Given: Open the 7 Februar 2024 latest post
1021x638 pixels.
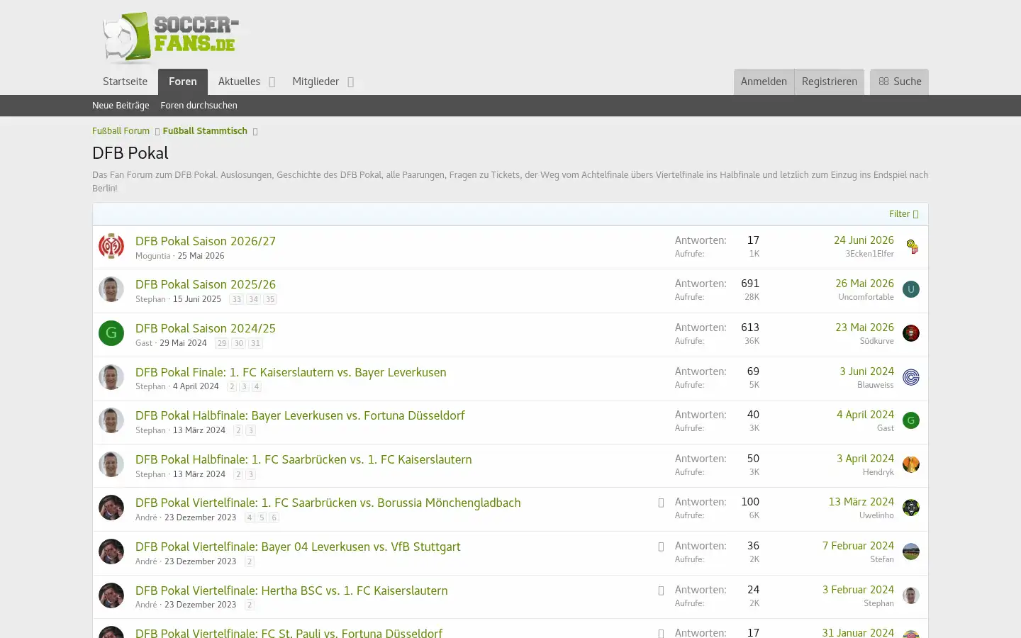Looking at the screenshot, I should (x=858, y=546).
